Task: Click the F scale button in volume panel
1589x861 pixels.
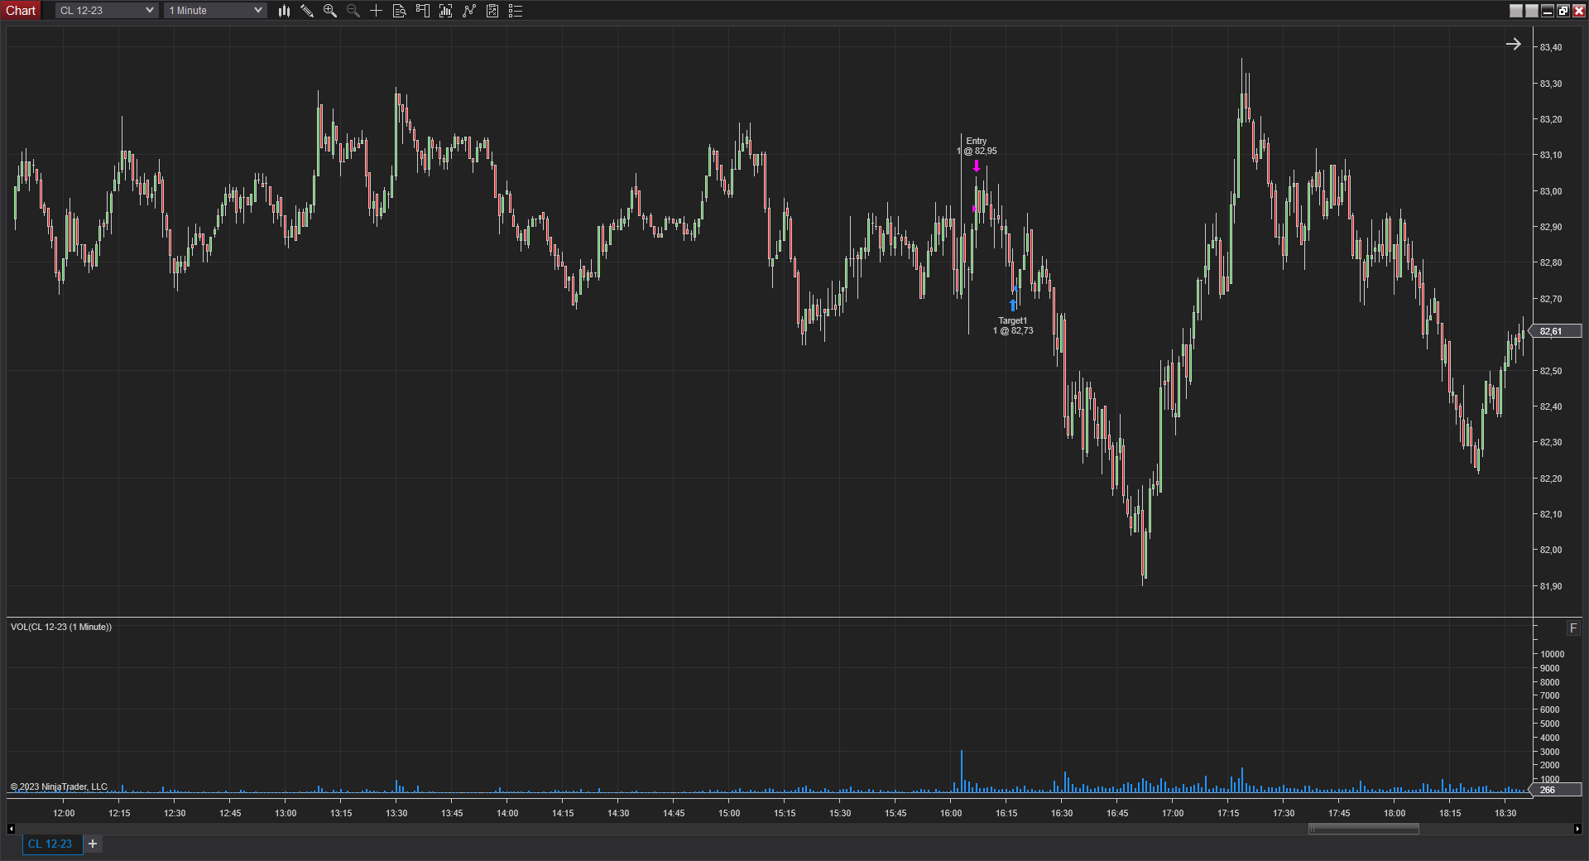Action: pos(1573,628)
